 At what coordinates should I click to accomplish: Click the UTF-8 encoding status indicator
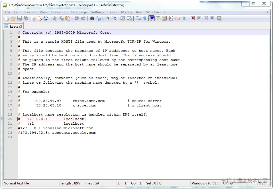(228, 183)
